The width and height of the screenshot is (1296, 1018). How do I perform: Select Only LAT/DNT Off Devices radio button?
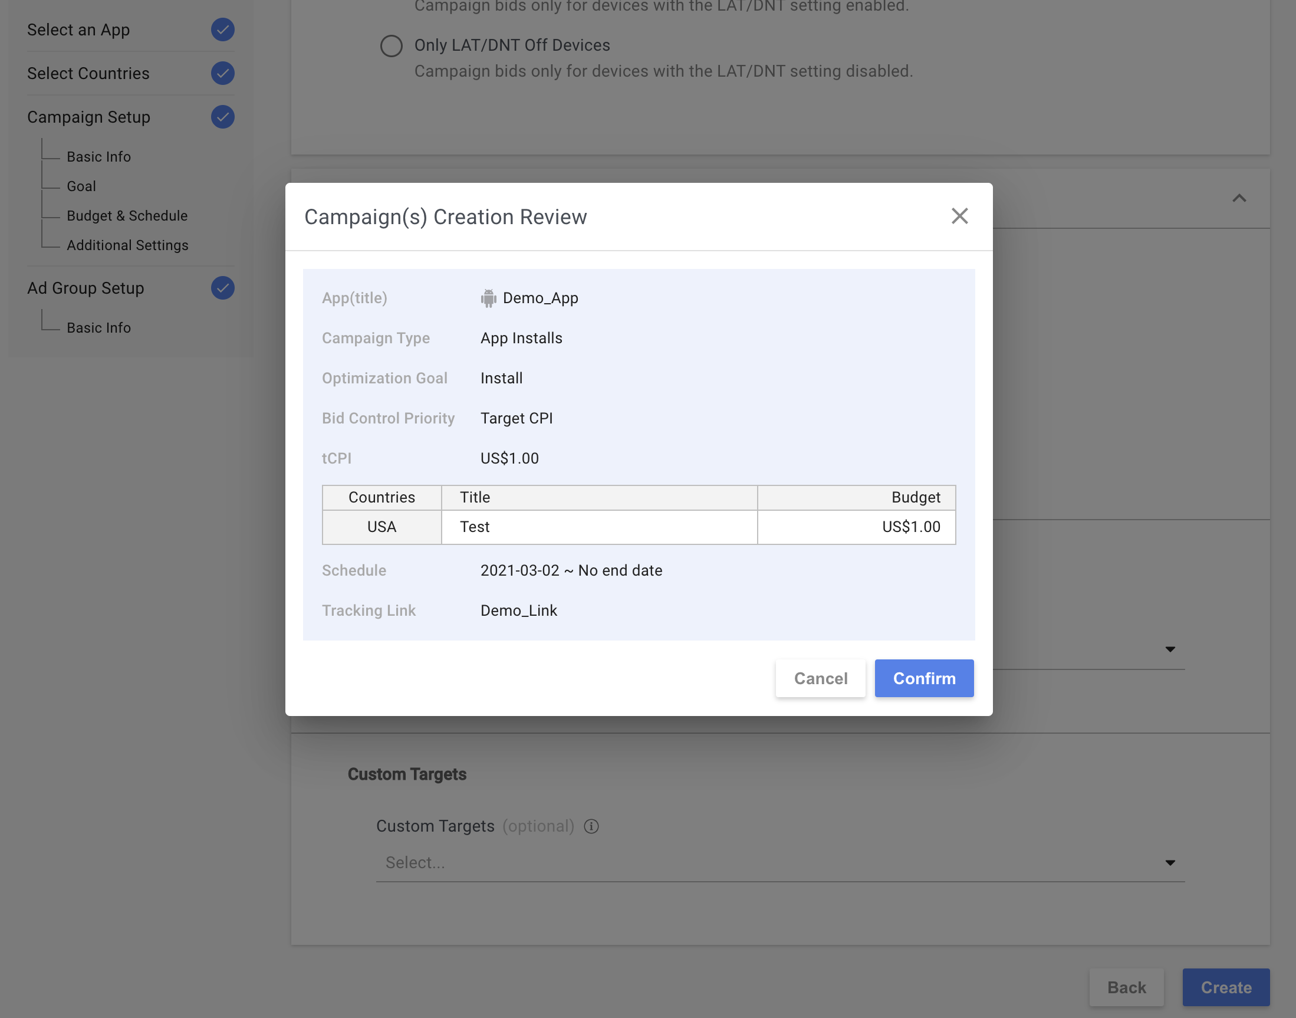pyautogui.click(x=392, y=46)
